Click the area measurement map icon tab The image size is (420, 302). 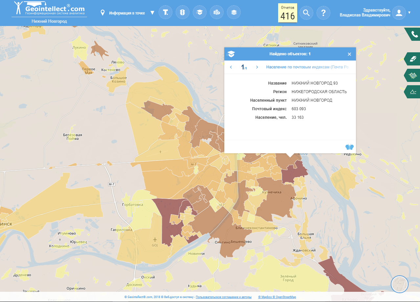tap(413, 75)
